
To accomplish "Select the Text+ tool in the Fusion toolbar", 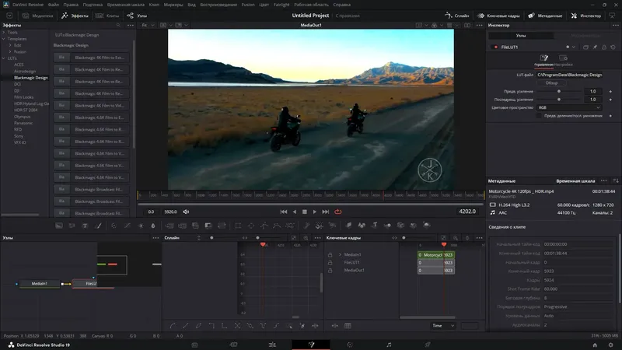I will (x=85, y=226).
